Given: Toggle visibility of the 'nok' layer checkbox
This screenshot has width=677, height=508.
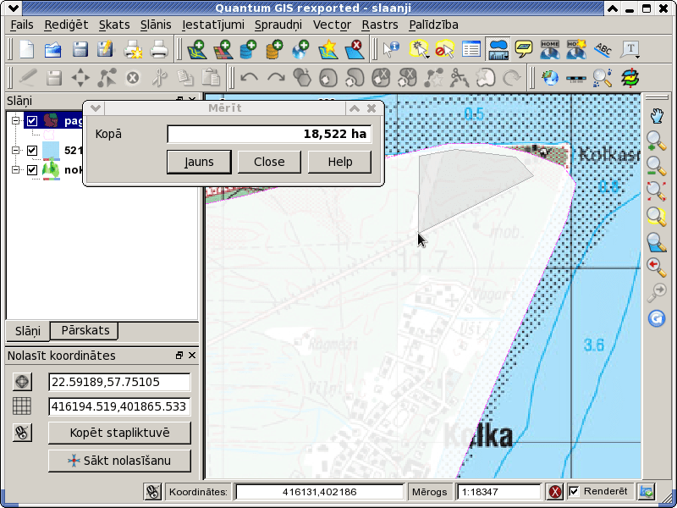Looking at the screenshot, I should coord(32,170).
